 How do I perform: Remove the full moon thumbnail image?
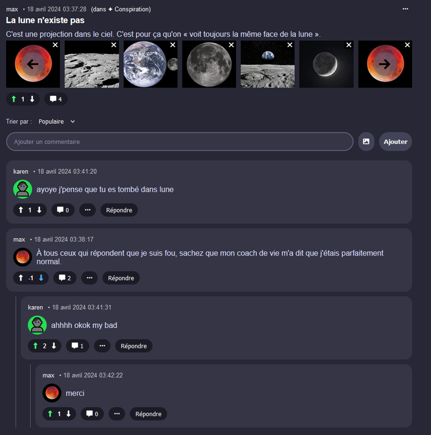(x=231, y=45)
